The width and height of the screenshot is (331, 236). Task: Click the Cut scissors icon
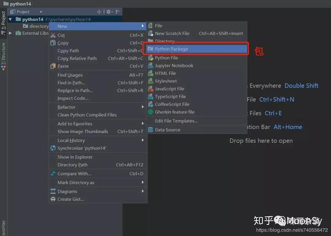pyautogui.click(x=53, y=35)
